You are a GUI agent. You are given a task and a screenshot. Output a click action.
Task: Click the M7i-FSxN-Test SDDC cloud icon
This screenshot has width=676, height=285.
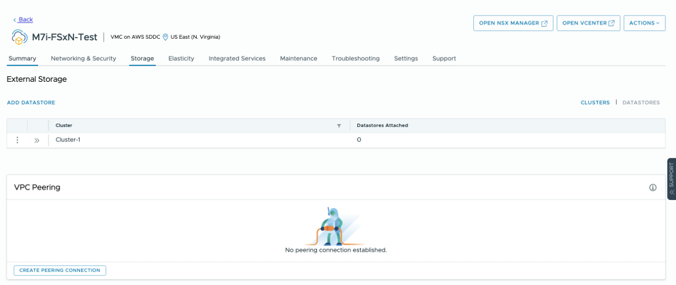coord(19,38)
